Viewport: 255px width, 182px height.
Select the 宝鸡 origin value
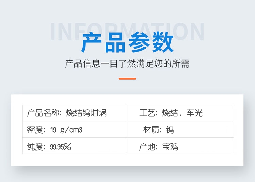(170, 147)
